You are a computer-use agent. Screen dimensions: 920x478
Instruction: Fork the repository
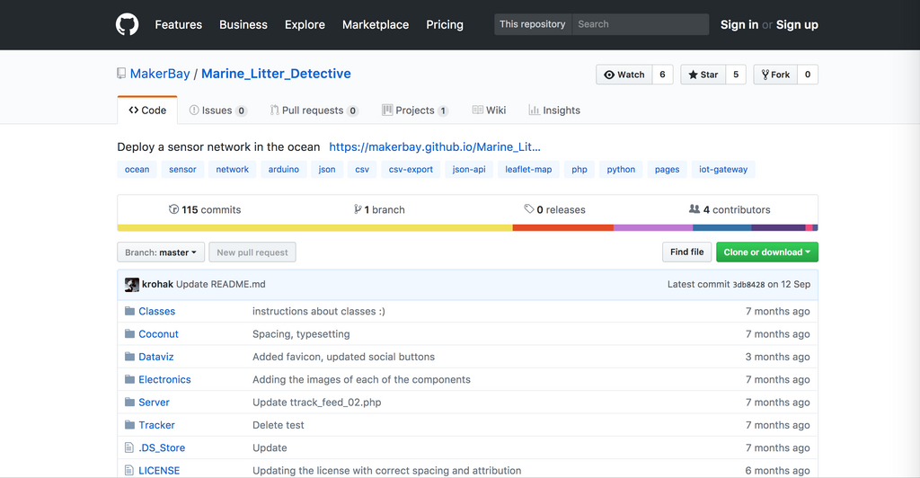coord(774,75)
